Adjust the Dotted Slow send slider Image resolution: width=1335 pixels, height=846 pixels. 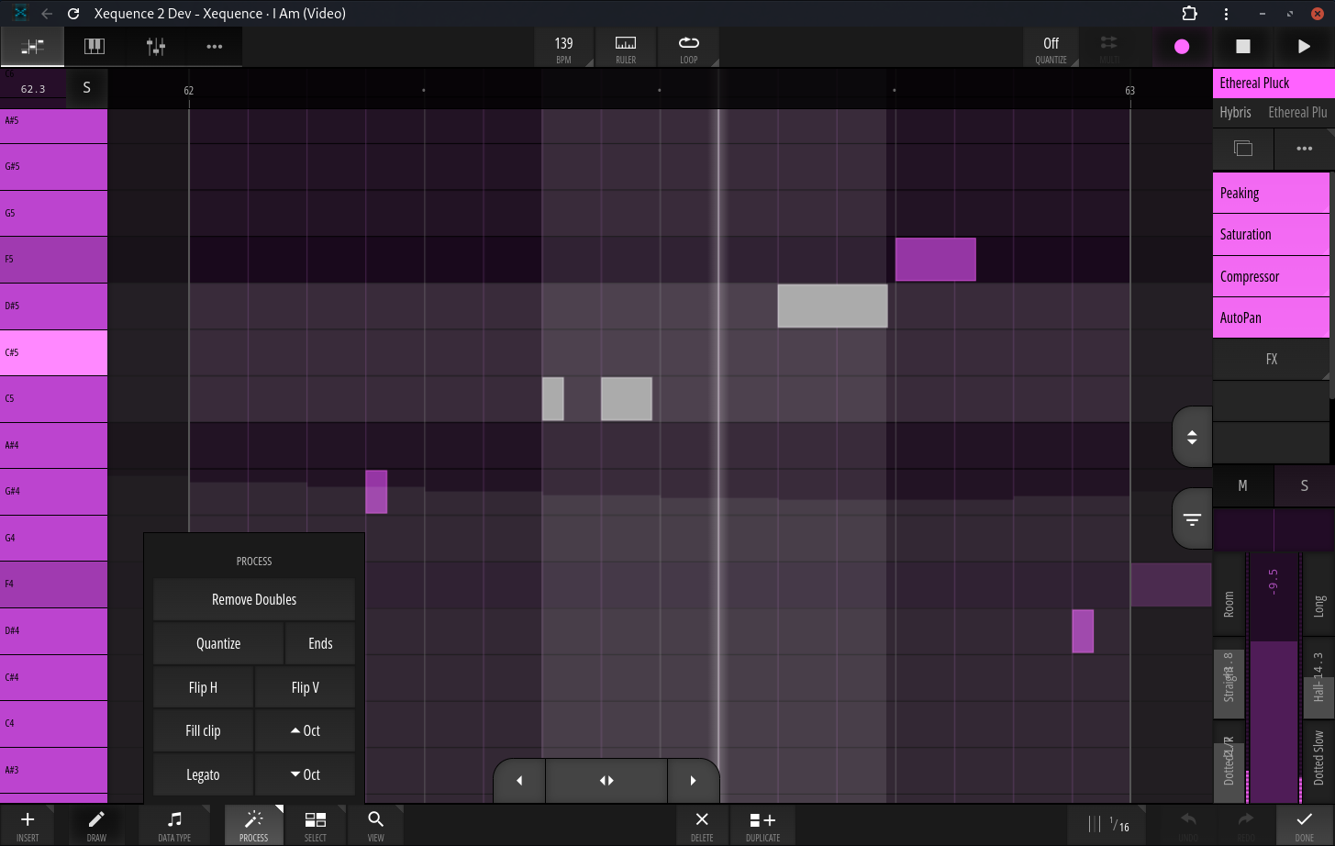pyautogui.click(x=1318, y=762)
